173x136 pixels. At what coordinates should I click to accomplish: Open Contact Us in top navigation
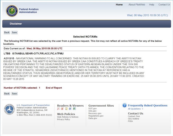point(164,4)
